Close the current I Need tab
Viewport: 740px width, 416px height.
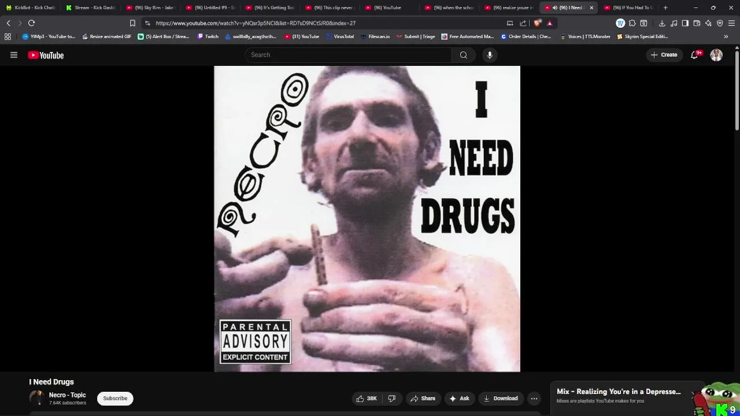591,8
